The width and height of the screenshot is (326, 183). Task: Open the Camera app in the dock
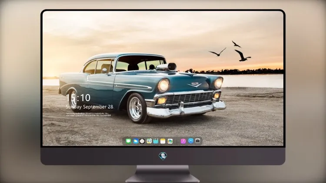(x=197, y=141)
